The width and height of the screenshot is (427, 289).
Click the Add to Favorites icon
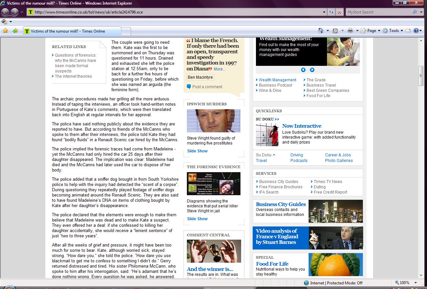pyautogui.click(x=15, y=31)
